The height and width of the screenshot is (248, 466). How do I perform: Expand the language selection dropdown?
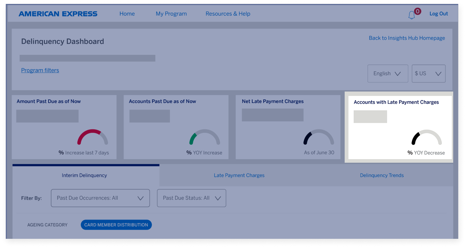coord(388,73)
